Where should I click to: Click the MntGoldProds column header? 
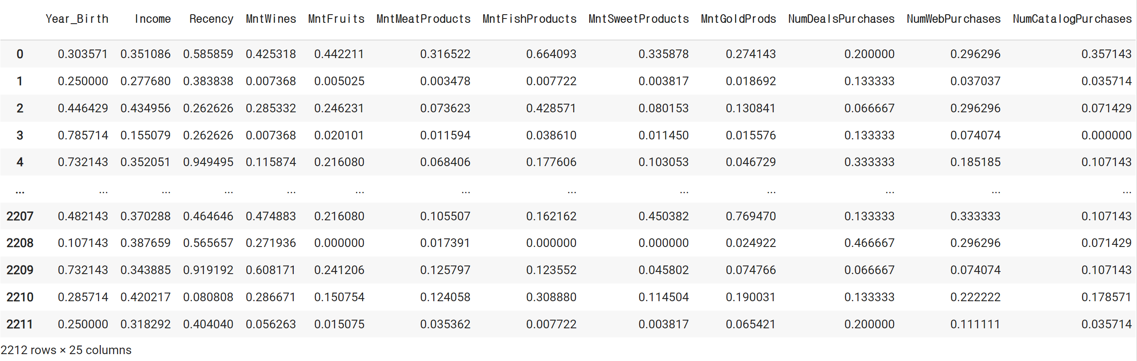[x=738, y=19]
